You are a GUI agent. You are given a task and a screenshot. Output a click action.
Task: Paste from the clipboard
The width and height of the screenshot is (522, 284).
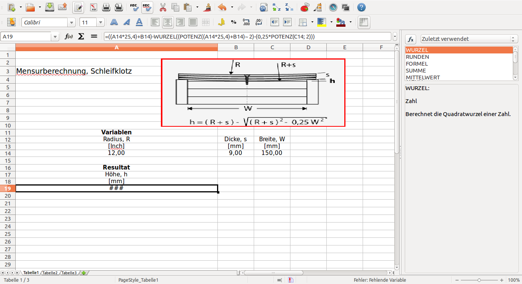[188, 7]
